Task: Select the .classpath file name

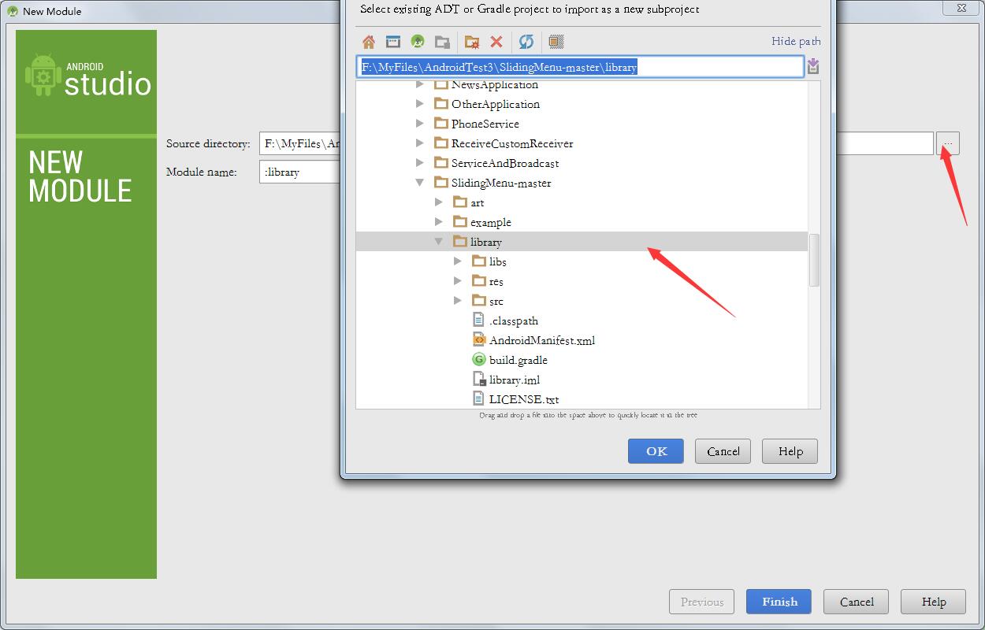Action: pos(514,321)
